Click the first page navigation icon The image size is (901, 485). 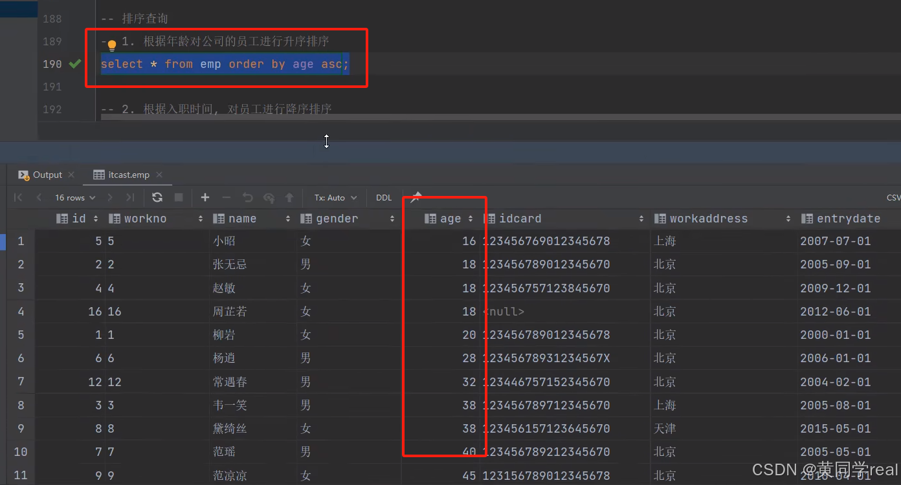point(18,197)
